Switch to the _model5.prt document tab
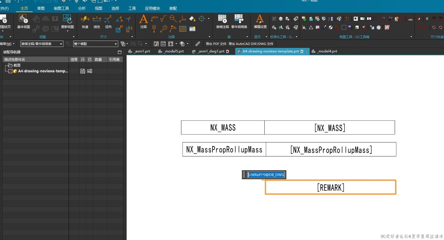The height and width of the screenshot is (240, 444). [x=171, y=51]
